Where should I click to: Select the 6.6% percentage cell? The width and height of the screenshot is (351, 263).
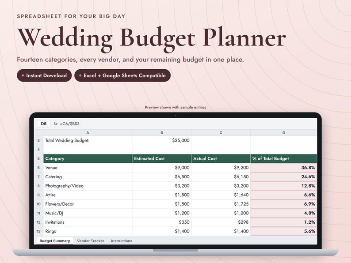pos(284,195)
